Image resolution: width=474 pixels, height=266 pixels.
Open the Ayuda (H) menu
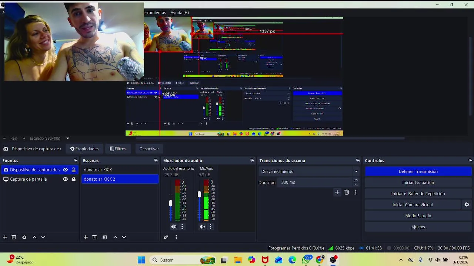click(180, 13)
